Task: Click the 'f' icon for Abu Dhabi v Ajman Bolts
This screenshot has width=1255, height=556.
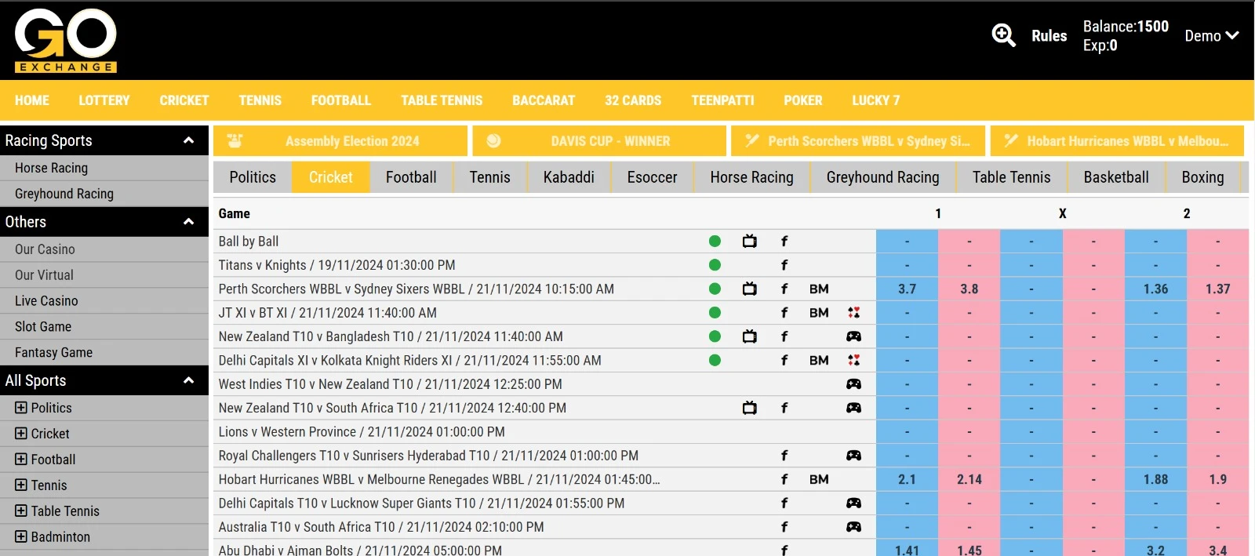Action: [x=784, y=550]
